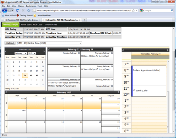Open the Bookmarks menu
Viewport: 176px width, 138px height.
coord(31,6)
